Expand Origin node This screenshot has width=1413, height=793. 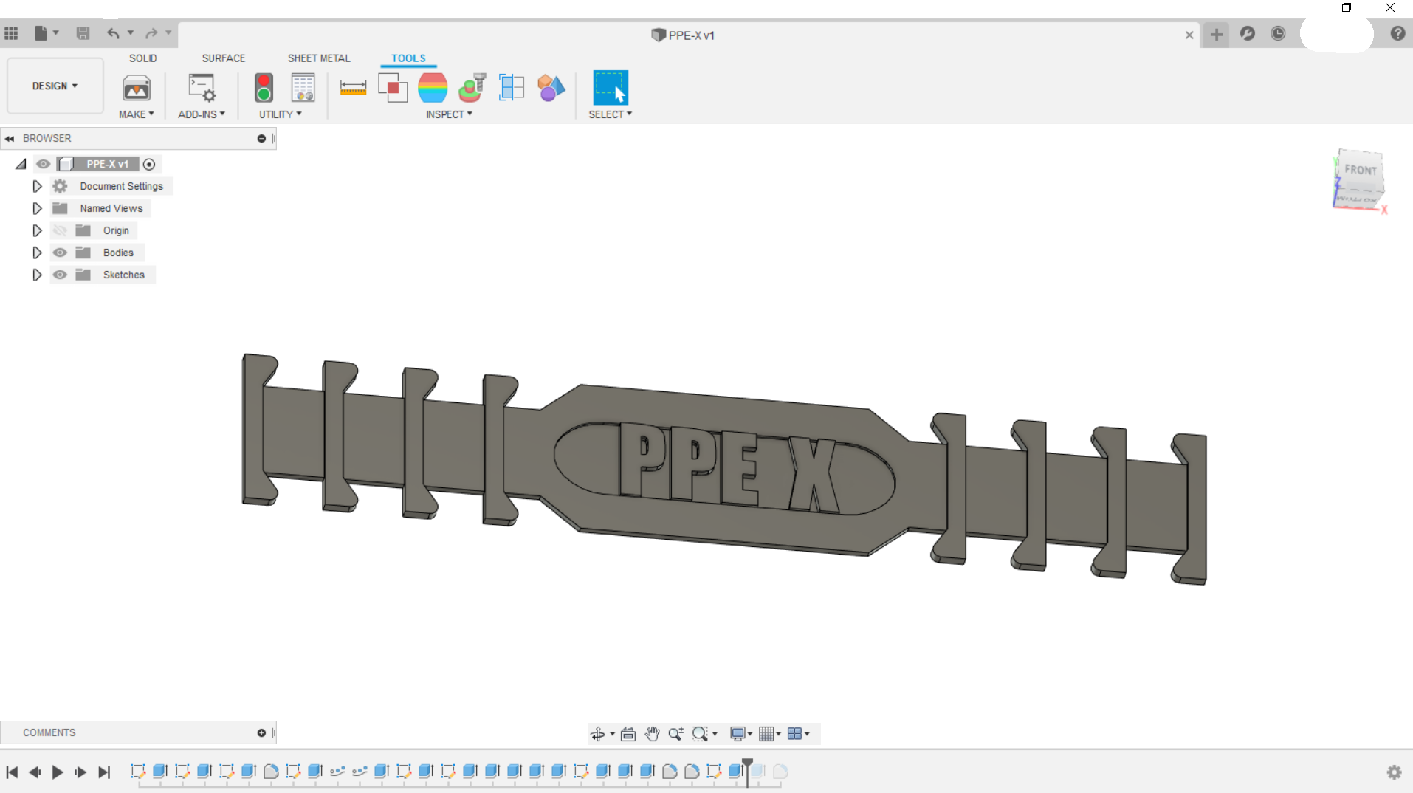[37, 230]
